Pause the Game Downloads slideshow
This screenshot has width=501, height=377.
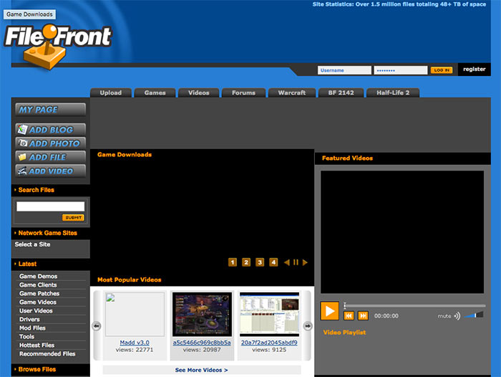click(296, 262)
